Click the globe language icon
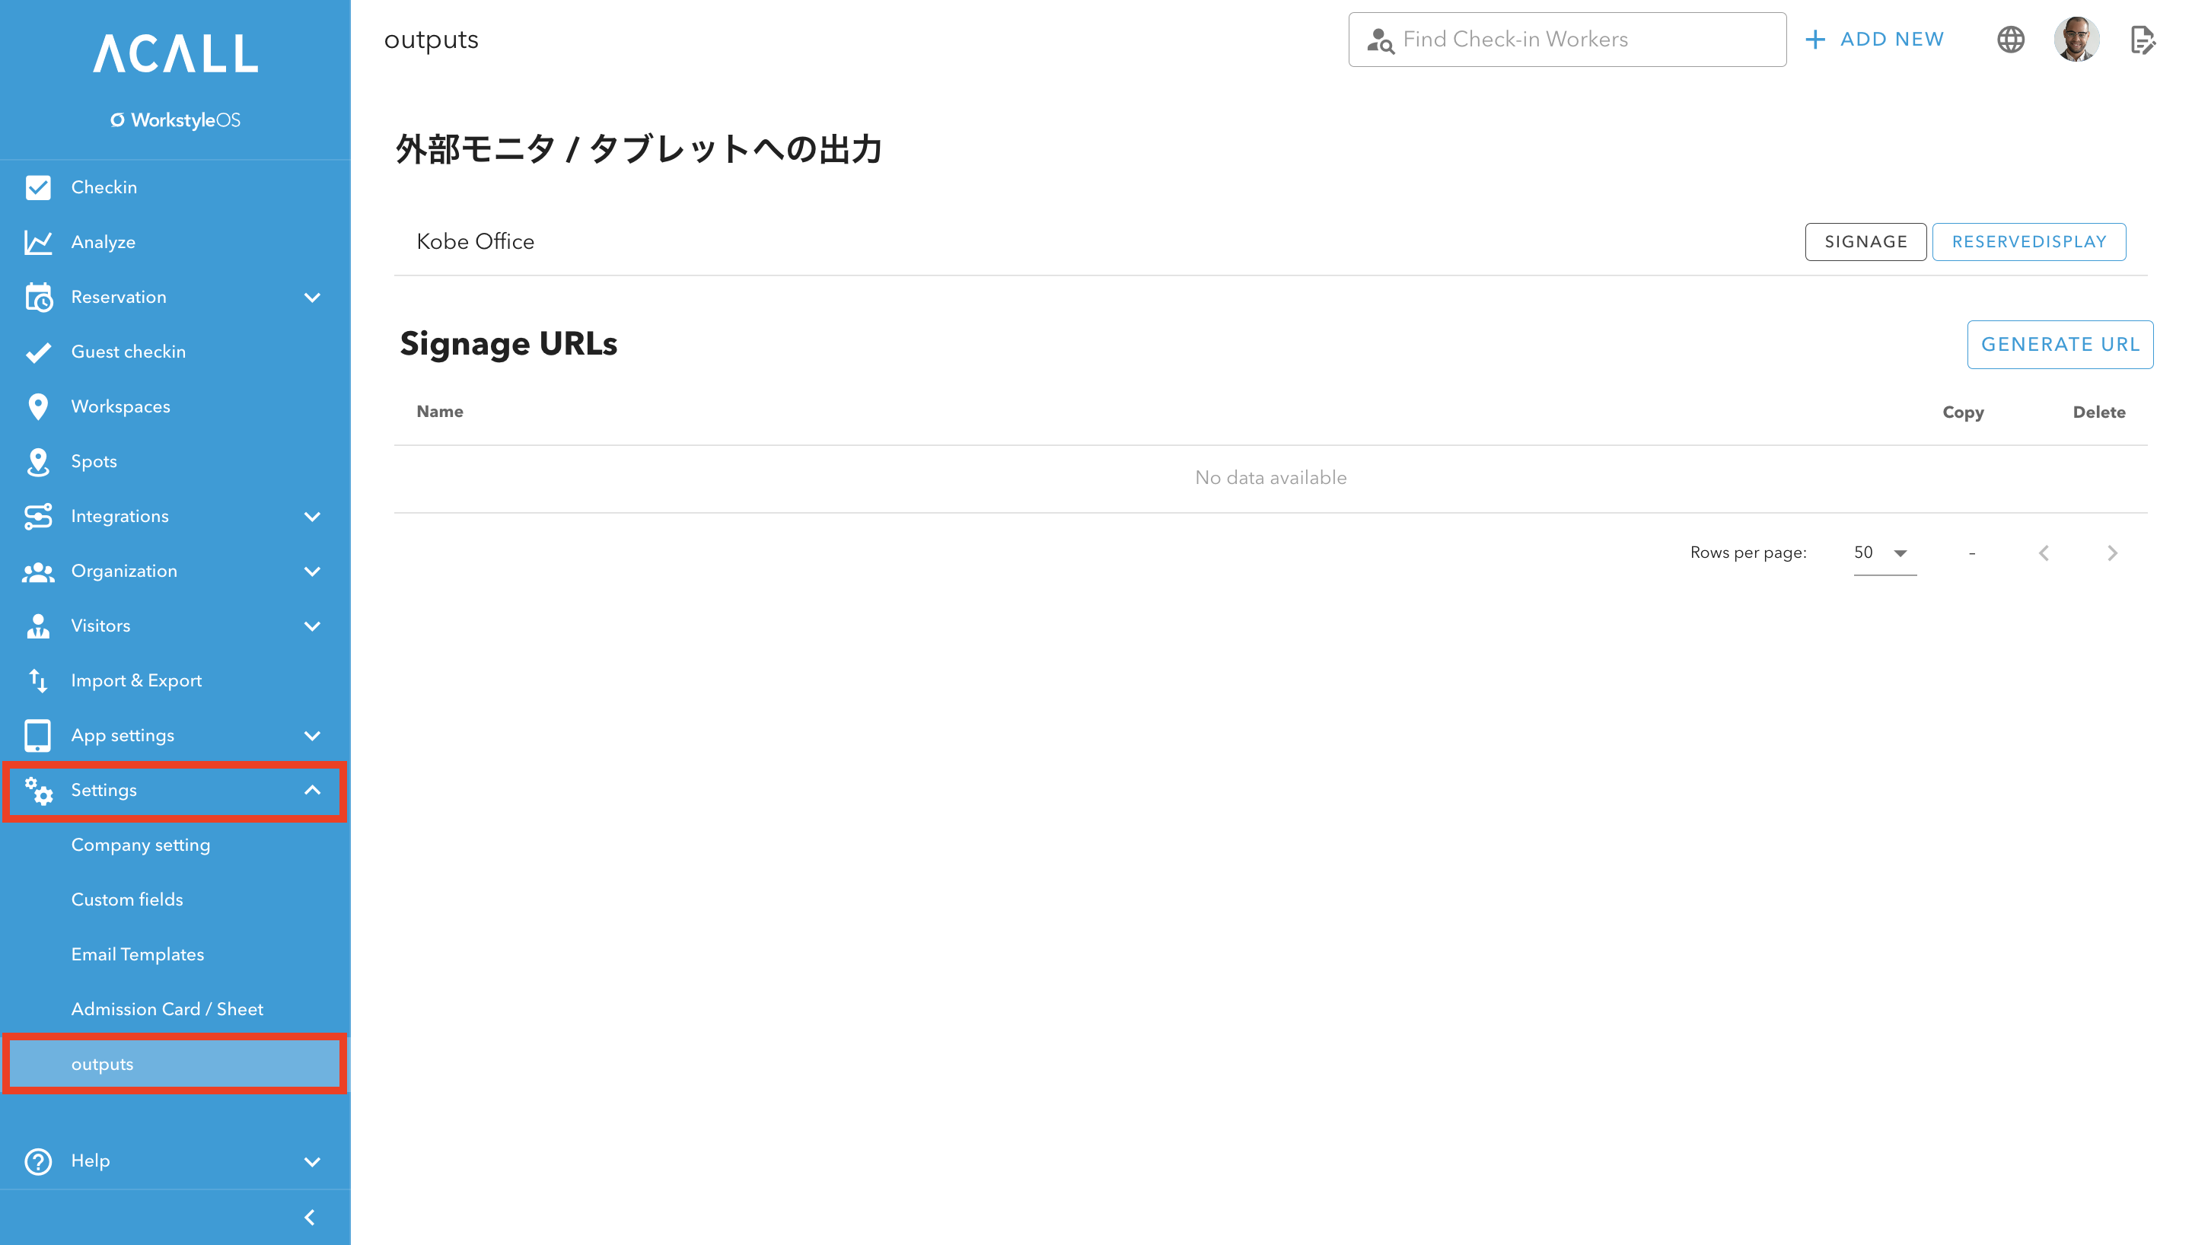This screenshot has height=1245, width=2192. click(x=2010, y=40)
